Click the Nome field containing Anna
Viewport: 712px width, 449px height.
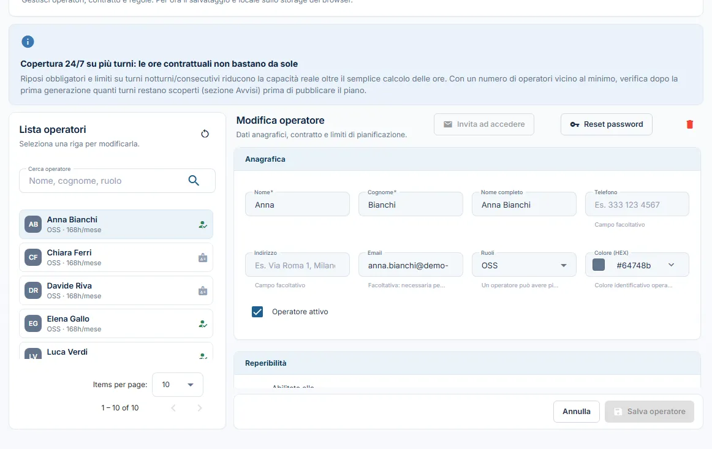click(297, 205)
